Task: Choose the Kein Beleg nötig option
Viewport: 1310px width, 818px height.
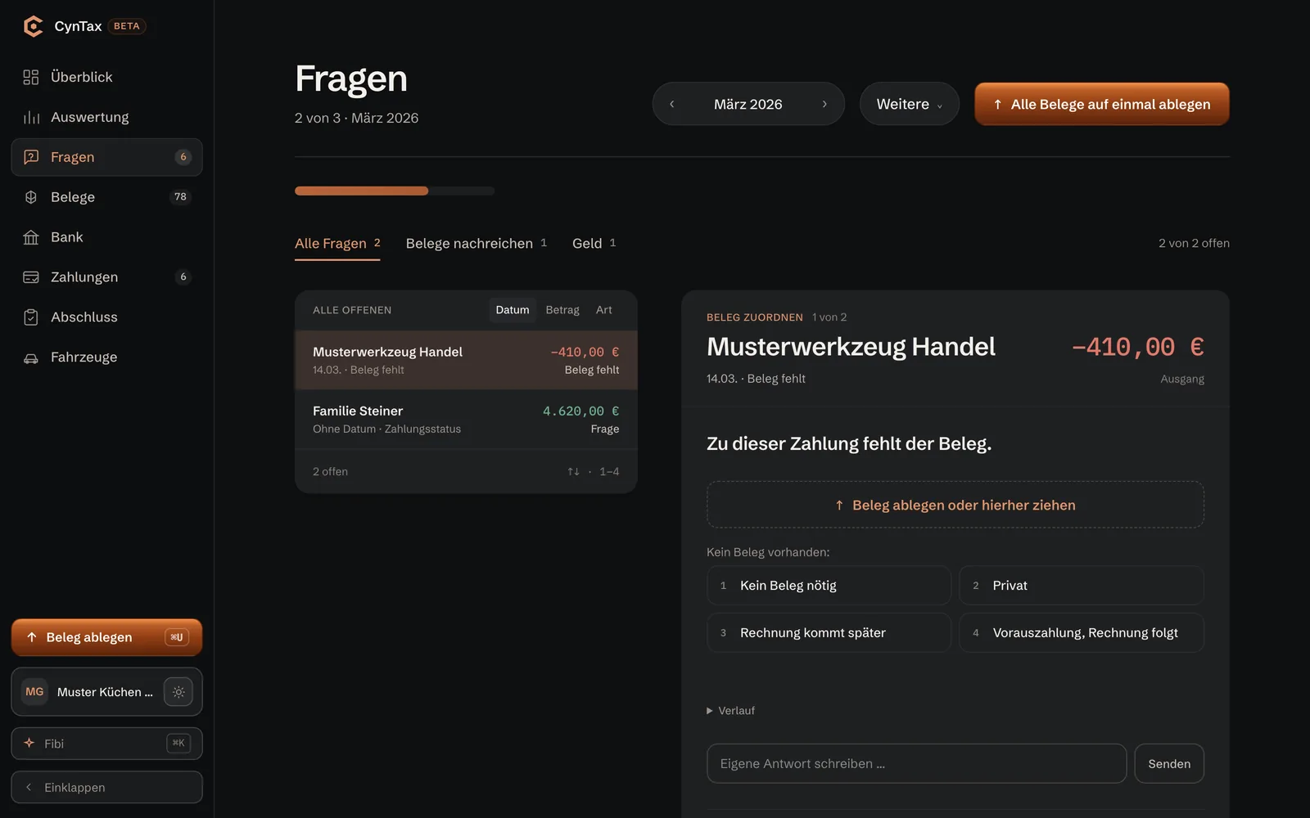Action: 829,586
